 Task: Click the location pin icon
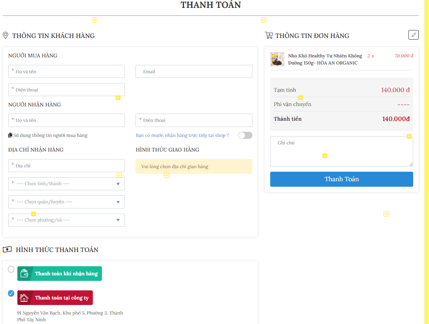coord(6,36)
